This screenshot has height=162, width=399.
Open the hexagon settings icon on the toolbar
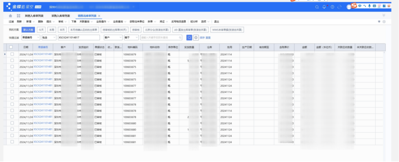pos(384,22)
